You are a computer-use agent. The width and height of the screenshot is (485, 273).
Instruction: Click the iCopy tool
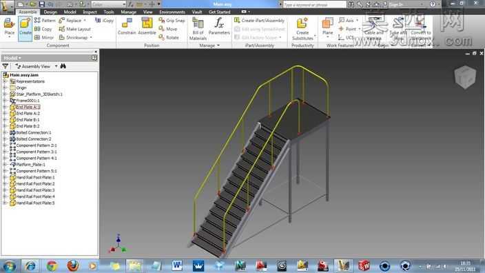click(104, 21)
